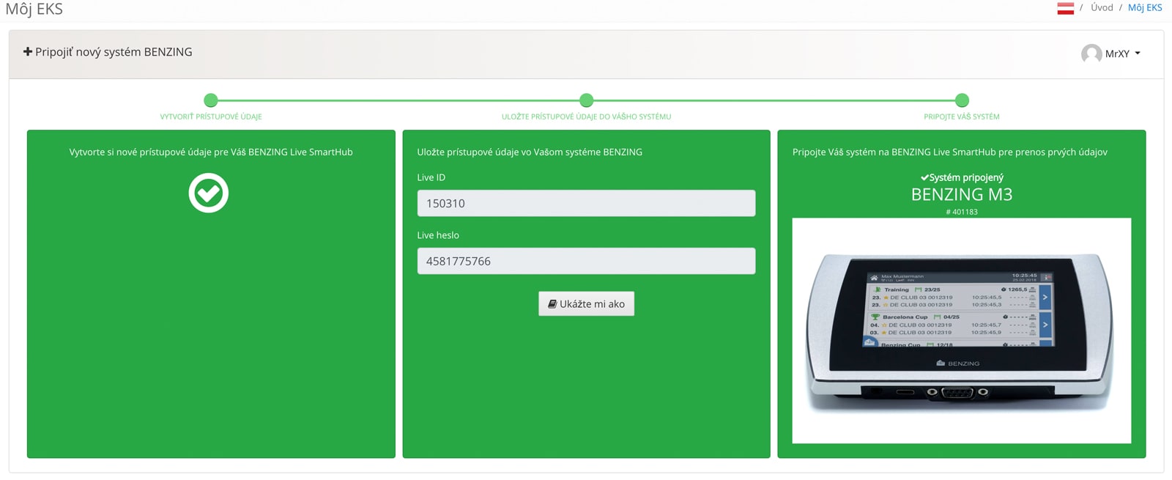Click the ULOŽTE PRÍSTUPOVÉ ÚDAJE DO VÁŠHO SYSTÉMU label
The image size is (1172, 480).
586,117
